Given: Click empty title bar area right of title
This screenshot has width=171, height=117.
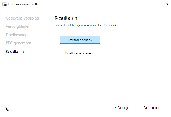Looking at the screenshot, I should [101, 4].
